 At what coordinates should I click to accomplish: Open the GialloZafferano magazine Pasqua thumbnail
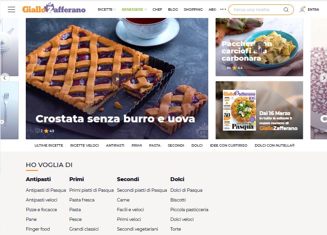[x=239, y=110]
